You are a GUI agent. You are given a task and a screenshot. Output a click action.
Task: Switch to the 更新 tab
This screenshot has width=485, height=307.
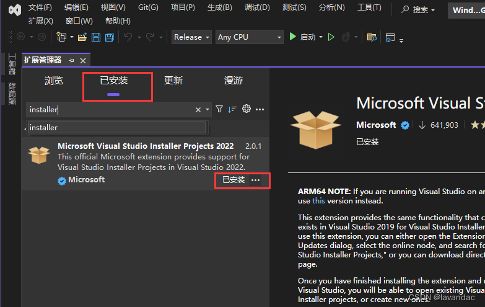tap(173, 81)
